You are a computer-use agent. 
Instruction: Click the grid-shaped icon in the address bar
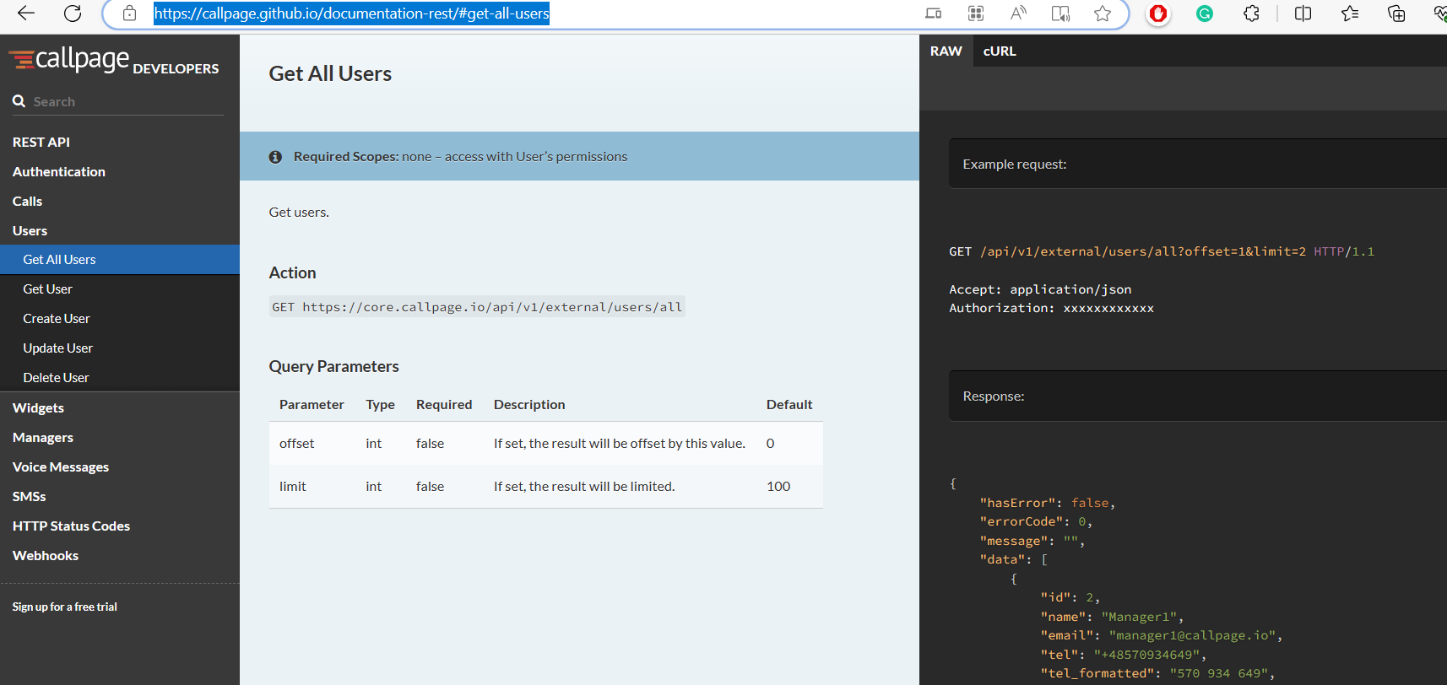point(976,13)
